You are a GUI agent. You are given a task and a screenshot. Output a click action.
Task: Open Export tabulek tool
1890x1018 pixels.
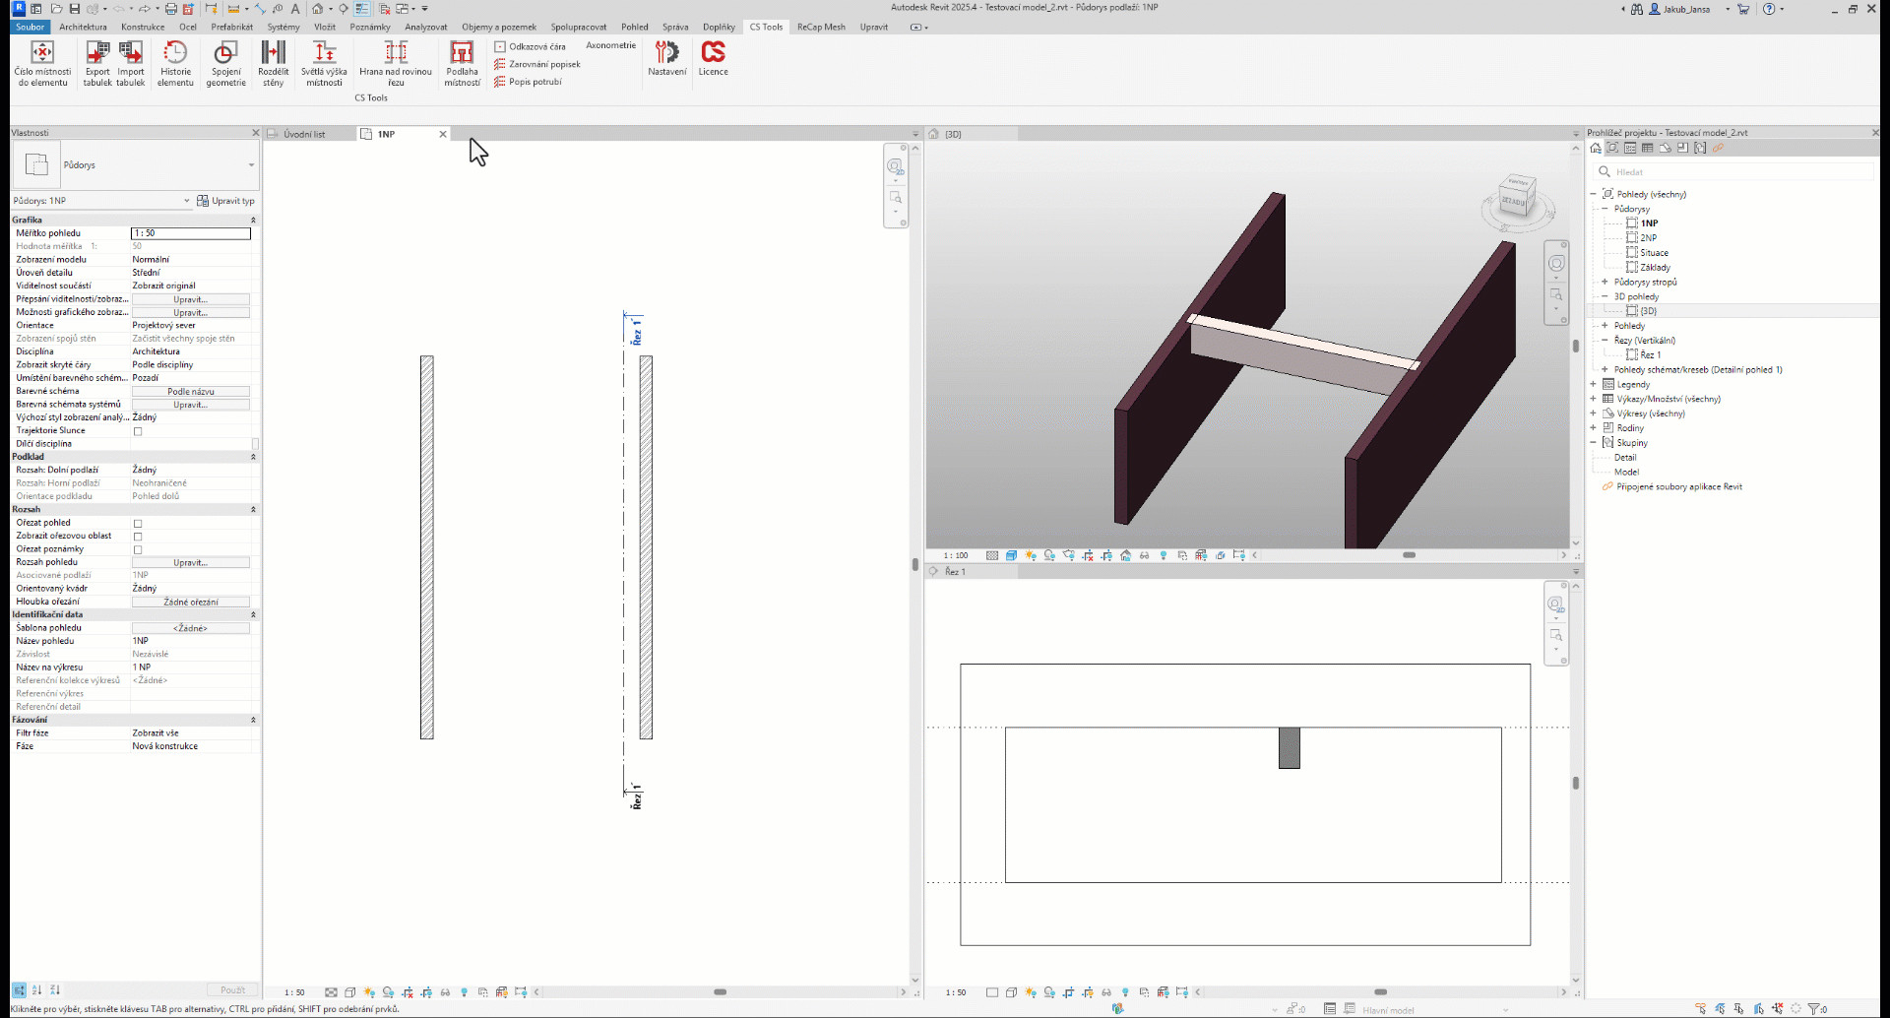point(97,64)
